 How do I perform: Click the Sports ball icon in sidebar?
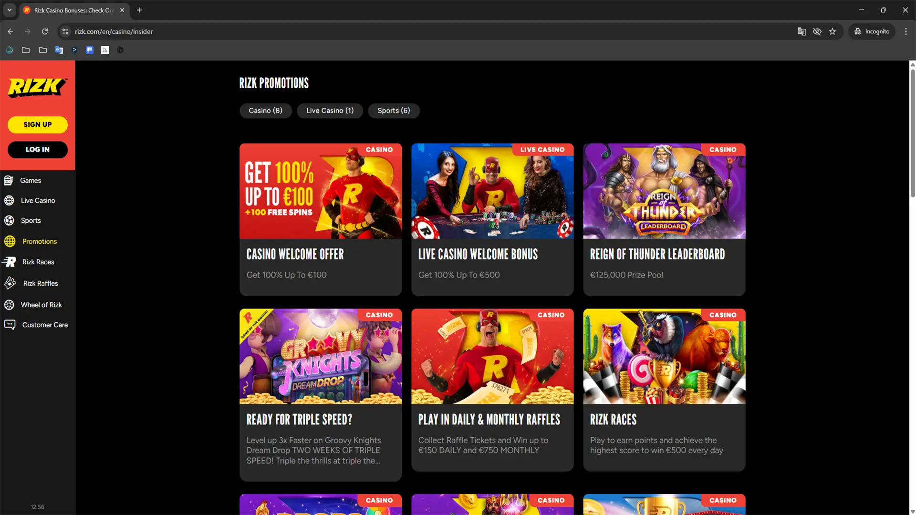coord(9,220)
